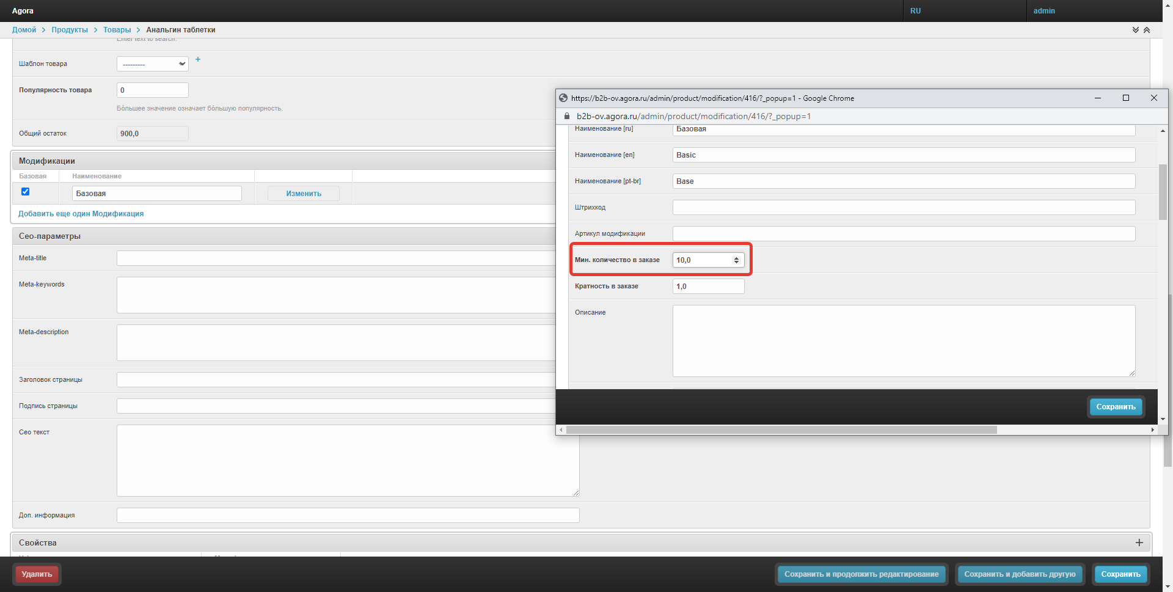The height and width of the screenshot is (592, 1173).
Task: Click the popup scrollbar down arrow
Action: [1163, 419]
